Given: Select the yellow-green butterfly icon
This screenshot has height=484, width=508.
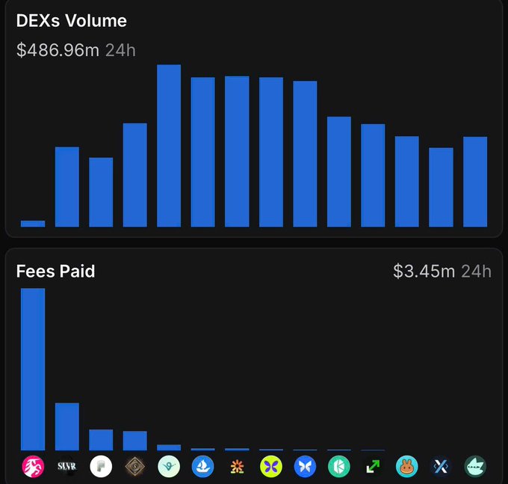Looking at the screenshot, I should [x=271, y=467].
